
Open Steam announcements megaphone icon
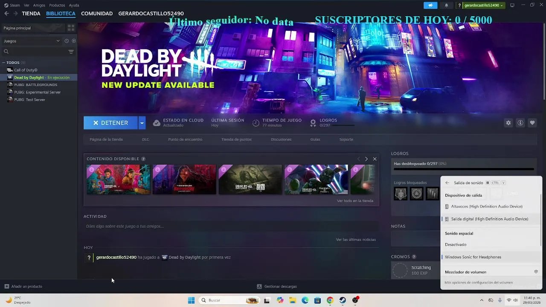tap(430, 5)
